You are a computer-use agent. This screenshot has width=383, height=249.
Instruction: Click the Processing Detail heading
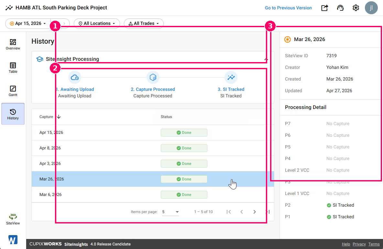point(306,107)
